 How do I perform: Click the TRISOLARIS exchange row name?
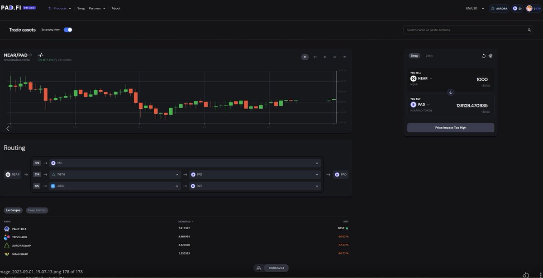click(x=19, y=237)
